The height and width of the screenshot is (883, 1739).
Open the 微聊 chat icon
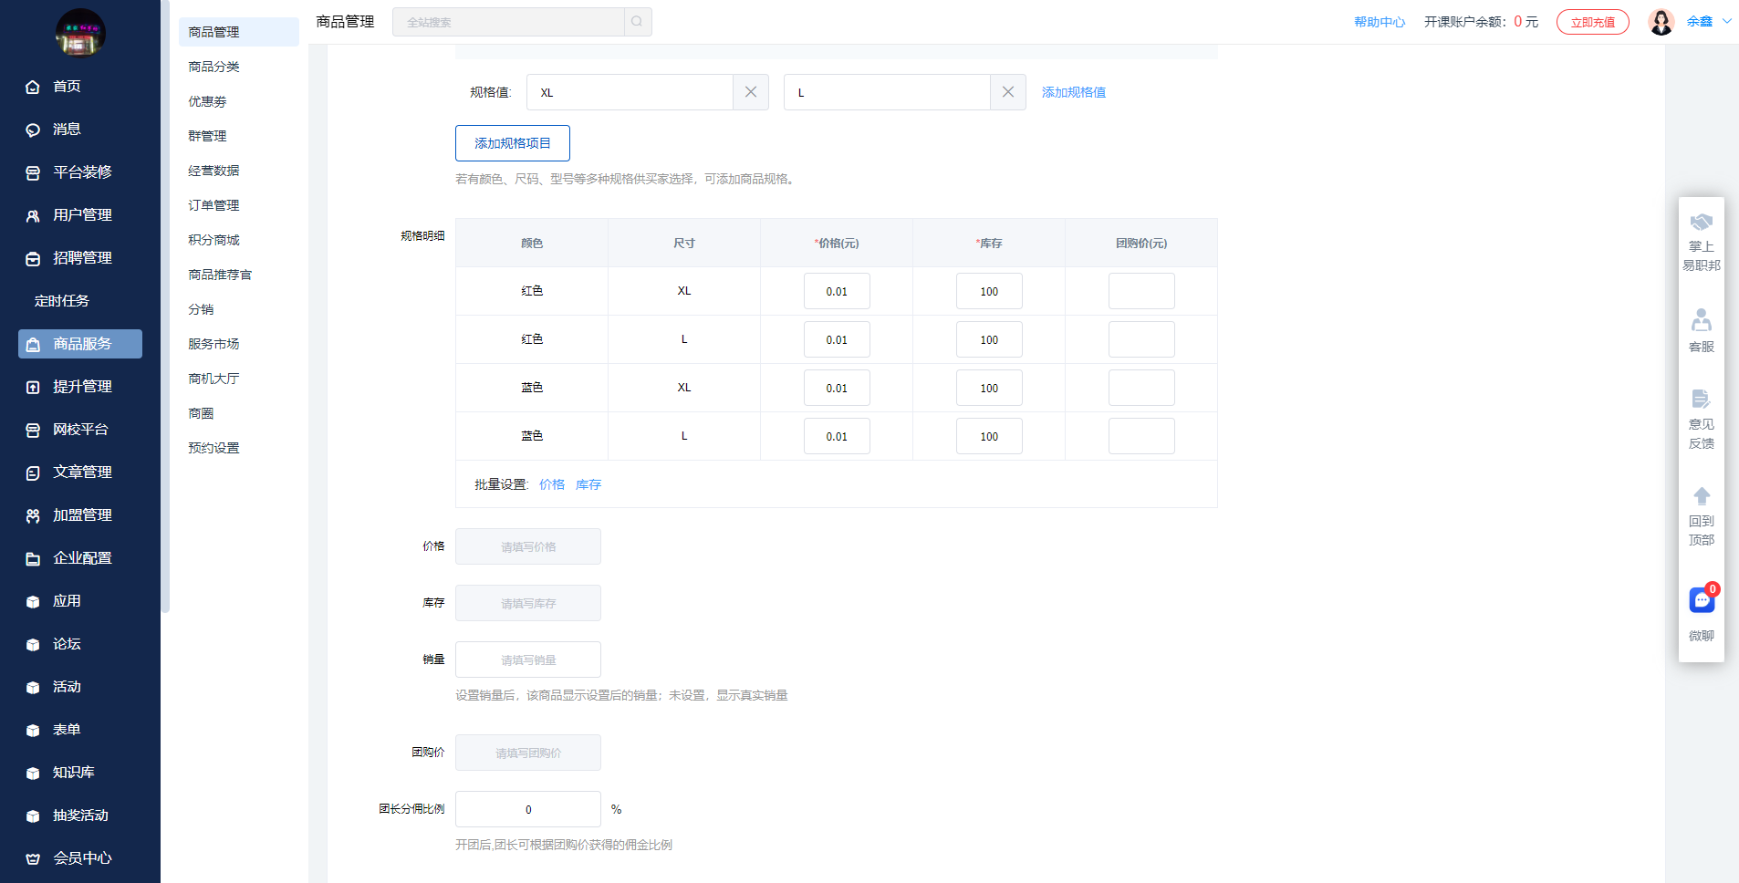(x=1701, y=601)
